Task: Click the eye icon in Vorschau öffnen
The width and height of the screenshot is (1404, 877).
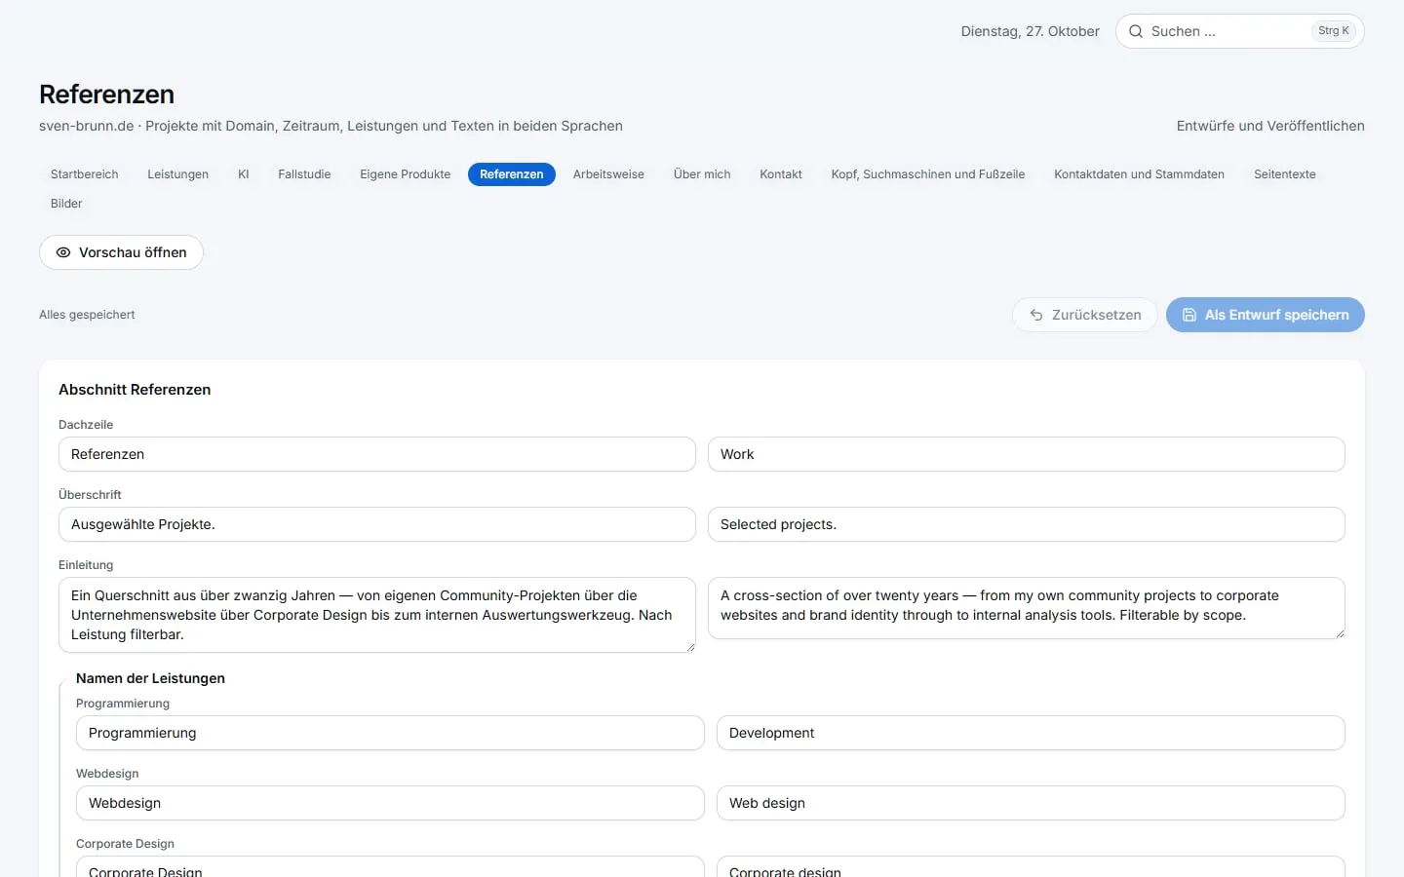Action: pos(63,252)
